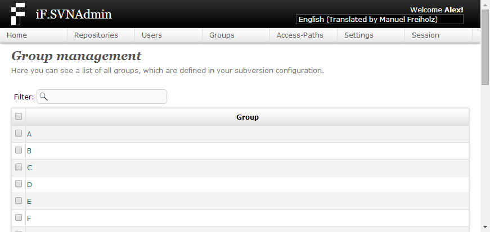Open group C link
The width and height of the screenshot is (490, 232).
(29, 168)
